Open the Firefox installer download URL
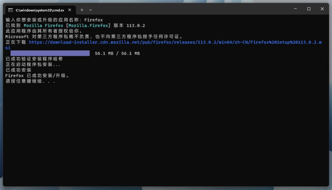 pyautogui.click(x=175, y=42)
